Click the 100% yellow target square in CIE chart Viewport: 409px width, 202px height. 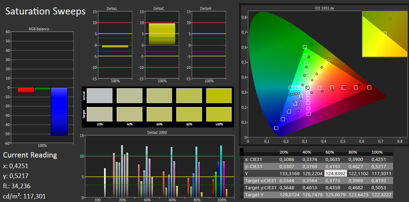(328, 61)
